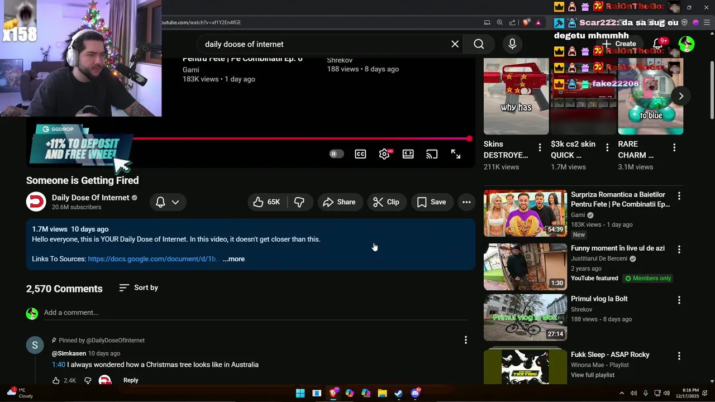Screen dimensions: 715x402
Task: Open options for Surpriza Romantica a Baietilor video
Action: [679, 196]
